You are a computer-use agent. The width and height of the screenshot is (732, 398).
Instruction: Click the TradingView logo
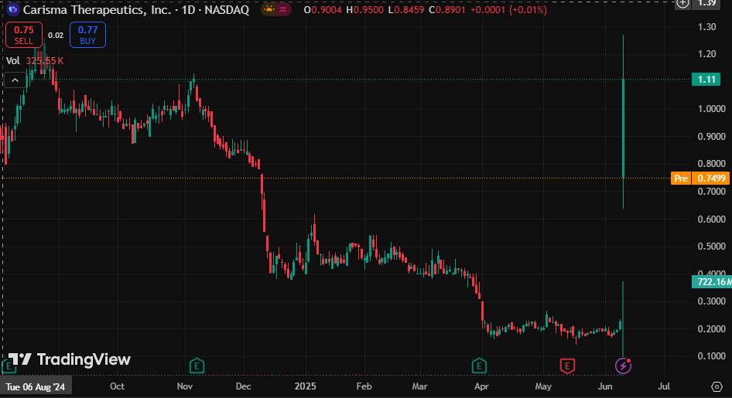click(x=69, y=359)
